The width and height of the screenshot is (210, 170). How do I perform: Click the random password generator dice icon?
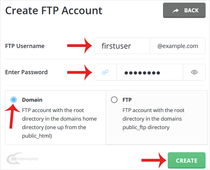(x=105, y=72)
